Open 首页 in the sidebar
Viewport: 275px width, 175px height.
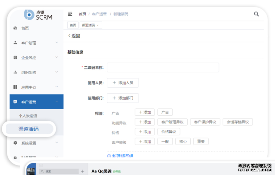25,28
